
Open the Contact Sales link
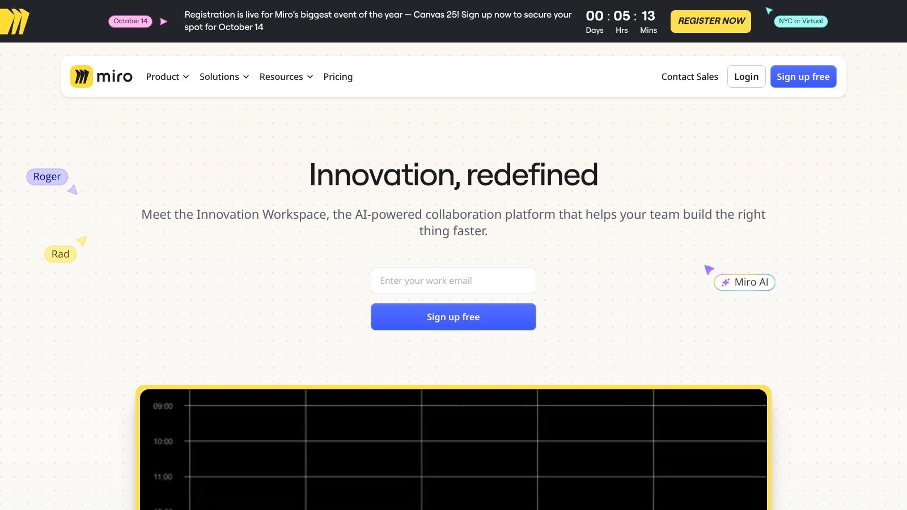pos(689,76)
